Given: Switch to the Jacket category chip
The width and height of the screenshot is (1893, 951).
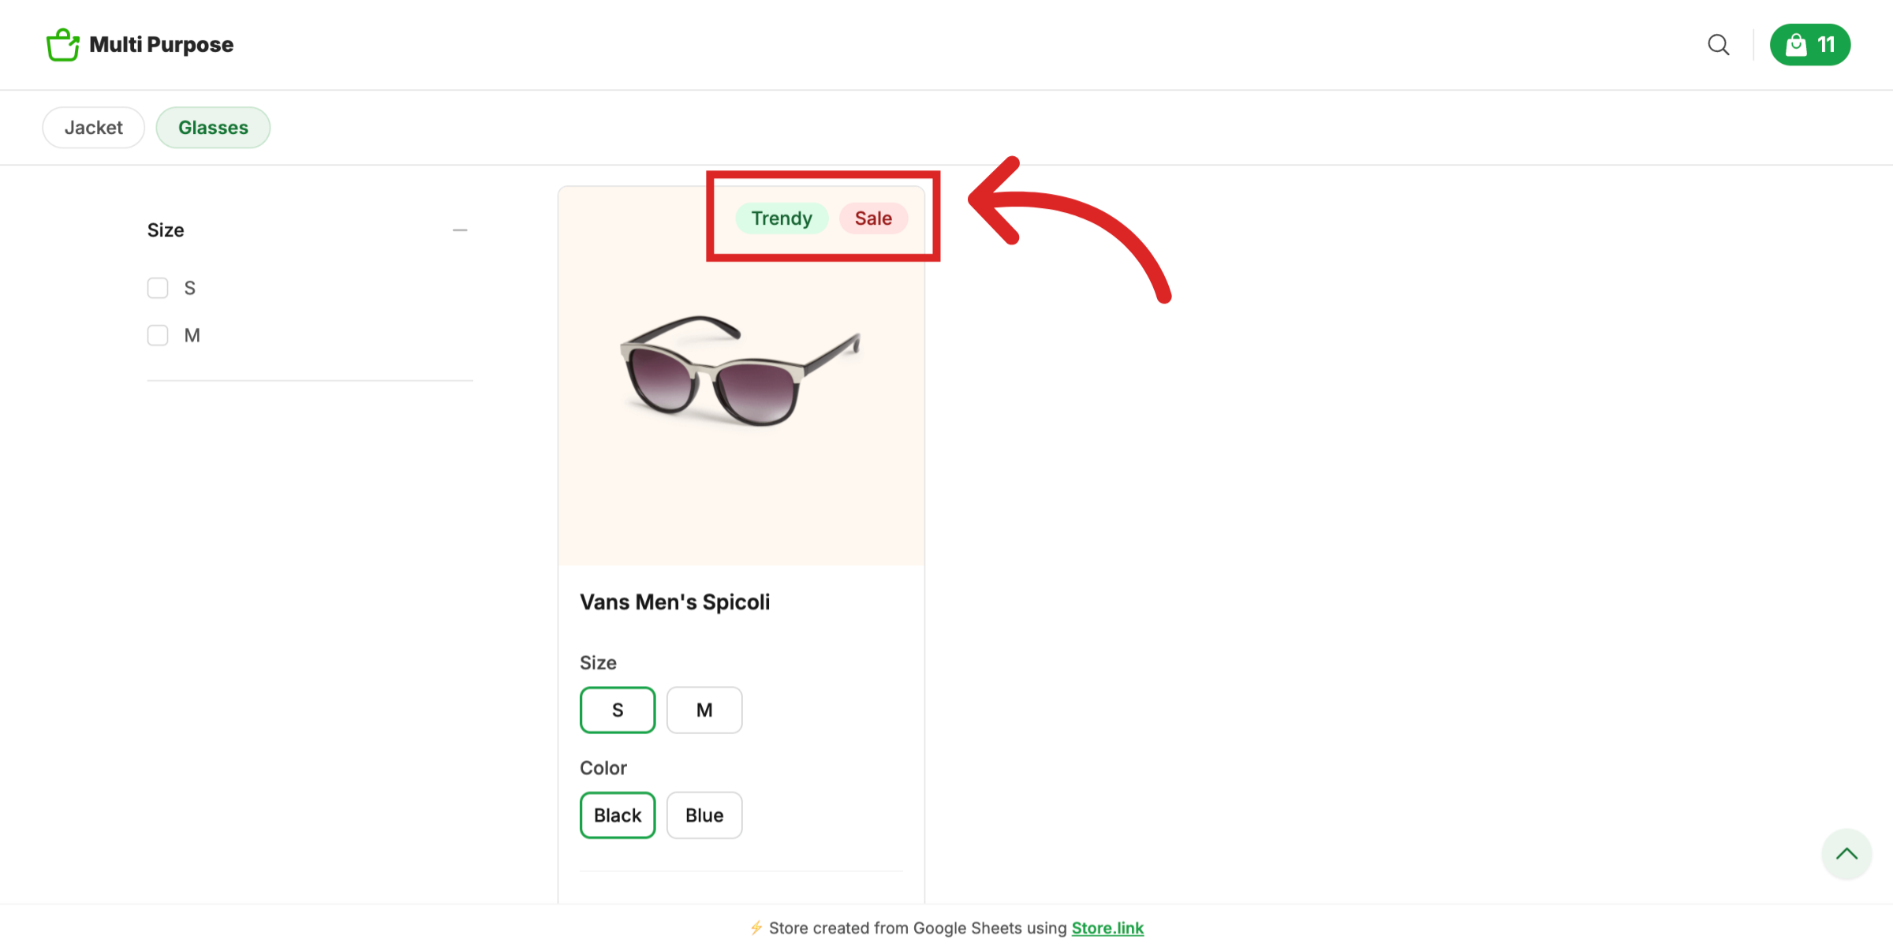Looking at the screenshot, I should [93, 127].
